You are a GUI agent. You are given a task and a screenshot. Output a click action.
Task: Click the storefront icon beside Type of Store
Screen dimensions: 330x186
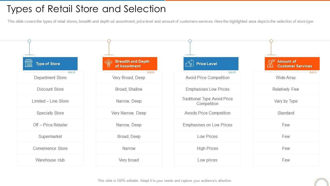pyautogui.click(x=29, y=63)
